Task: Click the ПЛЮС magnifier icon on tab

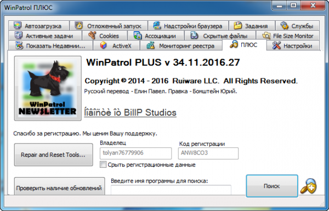Action: [234, 44]
